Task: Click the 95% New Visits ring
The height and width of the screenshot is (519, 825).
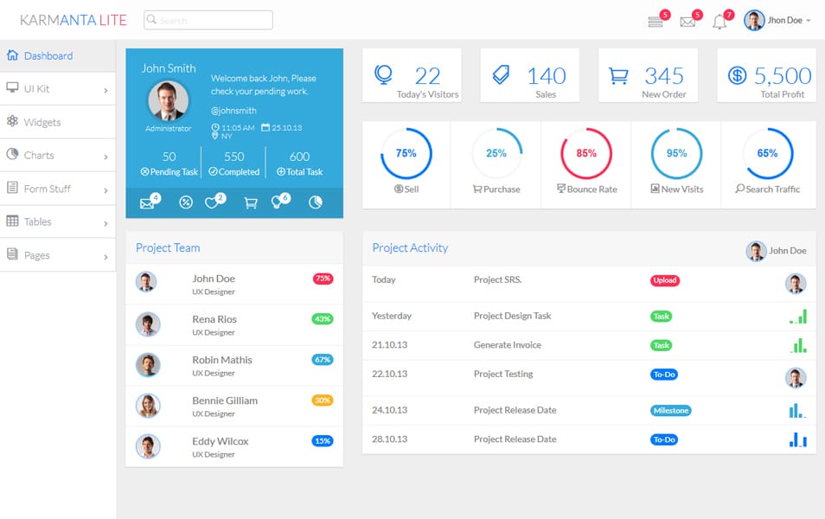Action: pos(676,154)
